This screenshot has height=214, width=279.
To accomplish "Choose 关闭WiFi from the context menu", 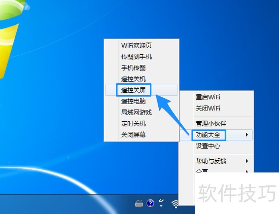I will click(216, 108).
